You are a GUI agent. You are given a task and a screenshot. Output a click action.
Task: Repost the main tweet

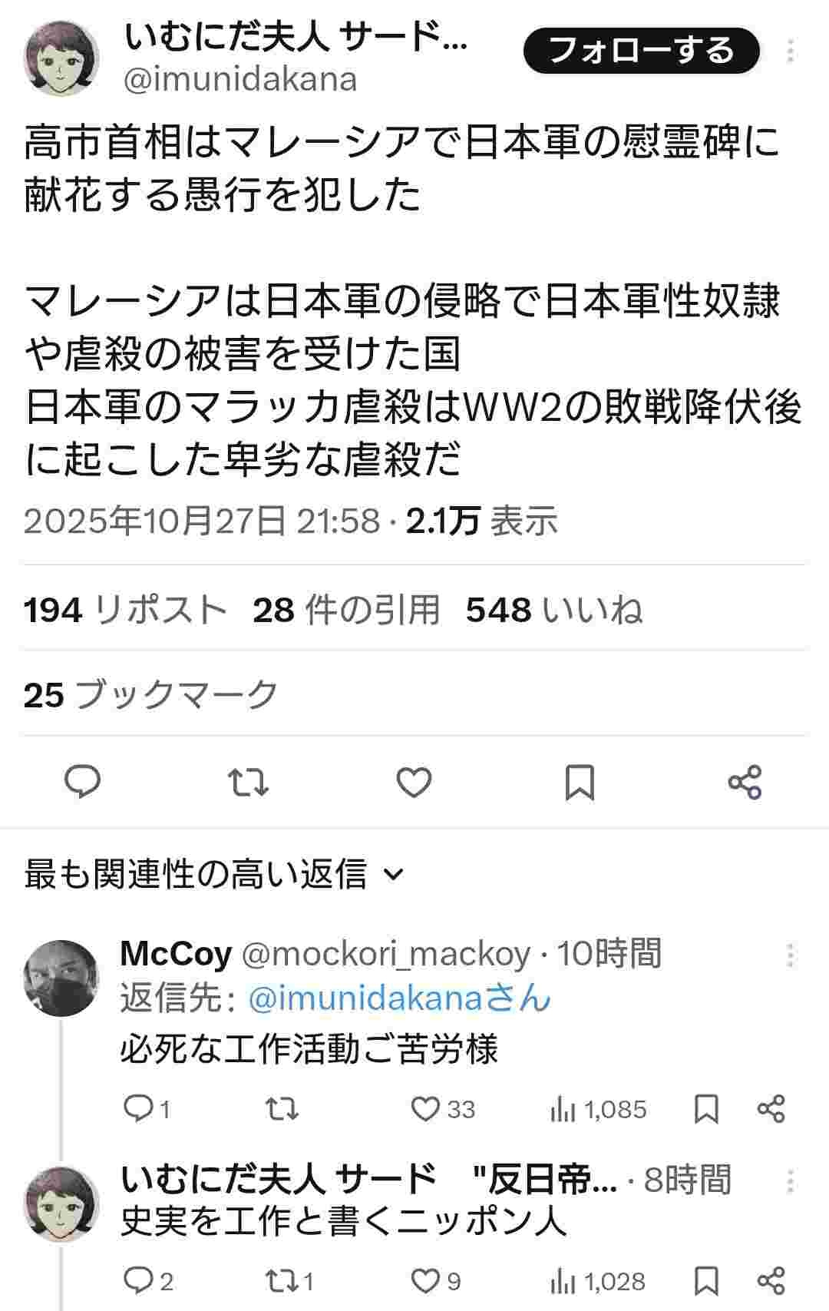tap(249, 782)
